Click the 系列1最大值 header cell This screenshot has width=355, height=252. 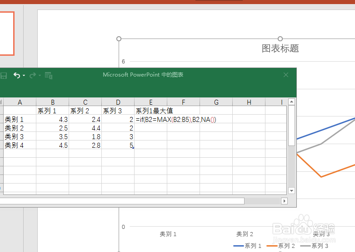[151, 111]
